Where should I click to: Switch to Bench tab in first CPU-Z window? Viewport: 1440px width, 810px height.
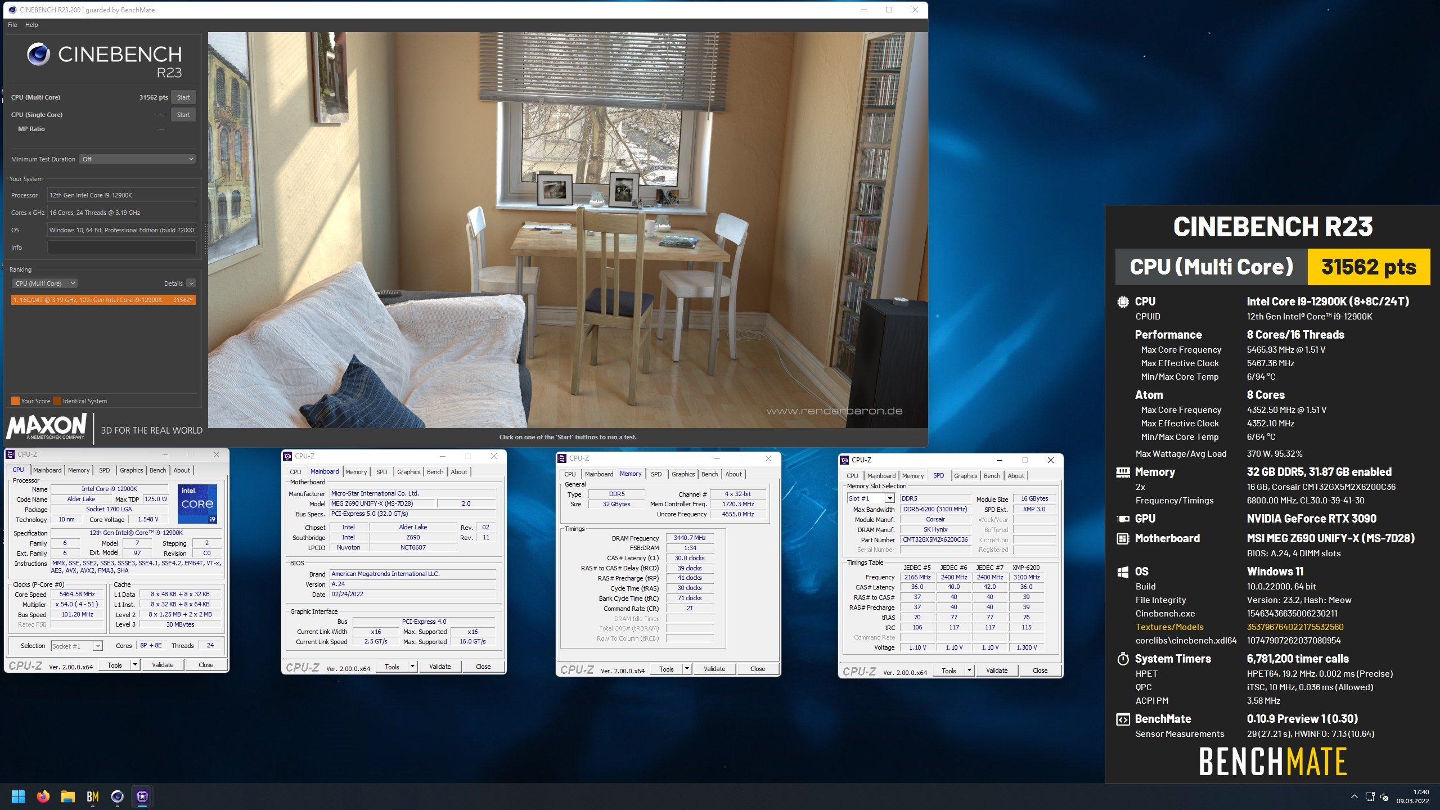pyautogui.click(x=158, y=470)
